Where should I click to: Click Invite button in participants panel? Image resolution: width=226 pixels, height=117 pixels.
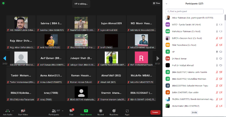(x=194, y=112)
